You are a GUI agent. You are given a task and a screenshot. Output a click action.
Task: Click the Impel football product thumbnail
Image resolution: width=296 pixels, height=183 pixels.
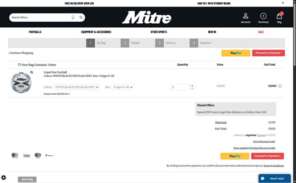click(x=21, y=82)
